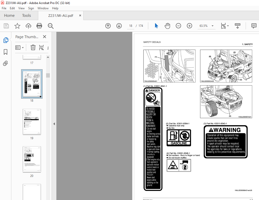Open thumbnail options dropdown

[19, 48]
